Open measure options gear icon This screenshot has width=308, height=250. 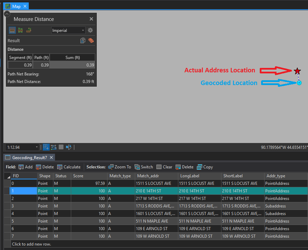pos(90,30)
